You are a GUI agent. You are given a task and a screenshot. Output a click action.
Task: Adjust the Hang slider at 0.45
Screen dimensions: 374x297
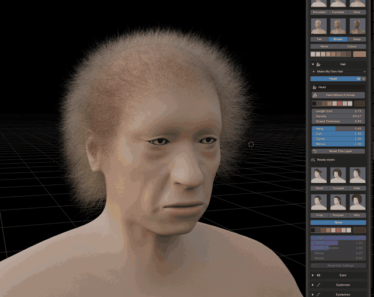338,128
